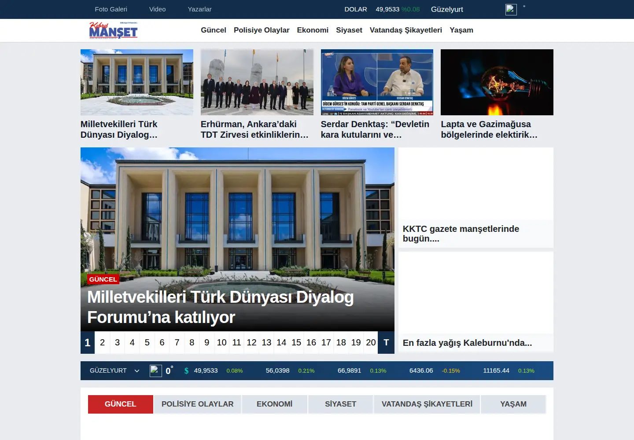Open the Ekonomi menu item
The width and height of the screenshot is (634, 440).
coord(313,30)
